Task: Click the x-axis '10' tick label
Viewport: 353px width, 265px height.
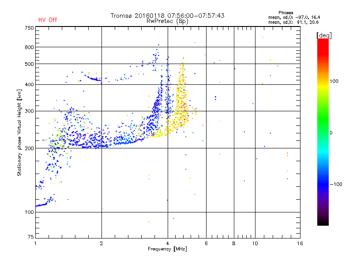Action: click(255, 243)
